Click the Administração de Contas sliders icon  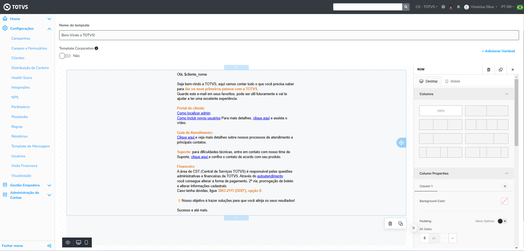[x=5, y=195]
